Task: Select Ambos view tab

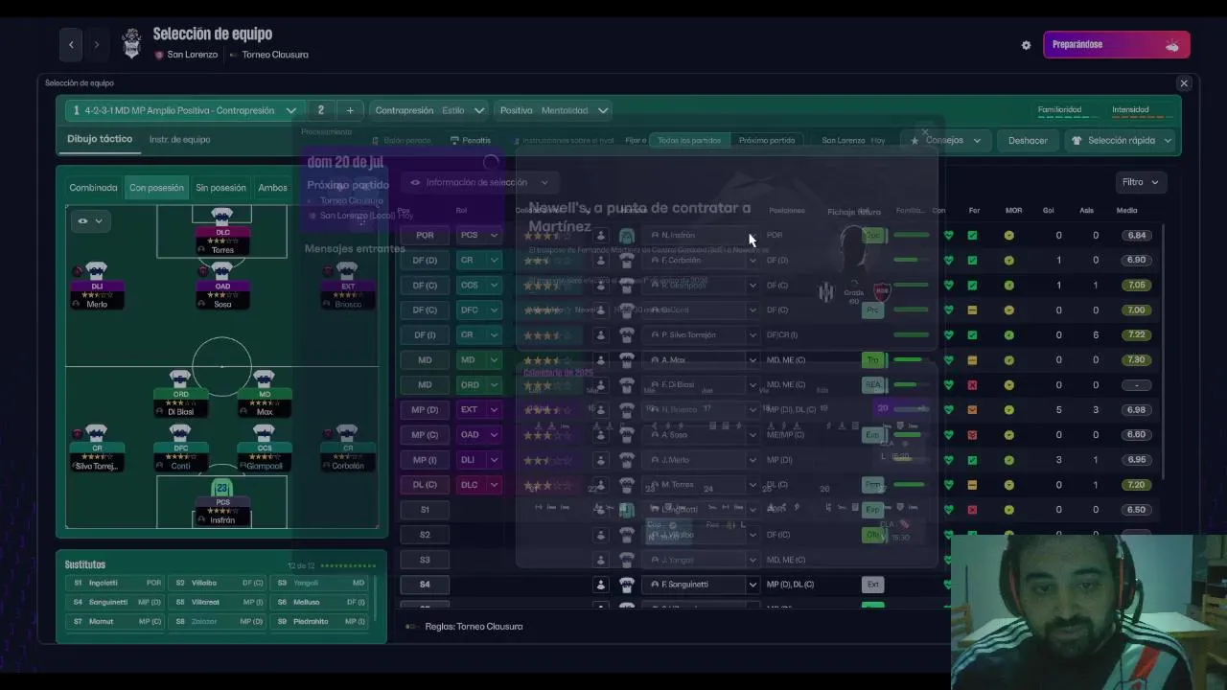Action: point(272,188)
